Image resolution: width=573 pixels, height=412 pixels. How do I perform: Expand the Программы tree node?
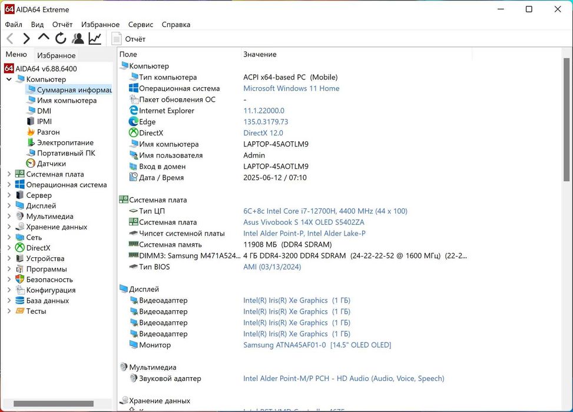pyautogui.click(x=9, y=269)
